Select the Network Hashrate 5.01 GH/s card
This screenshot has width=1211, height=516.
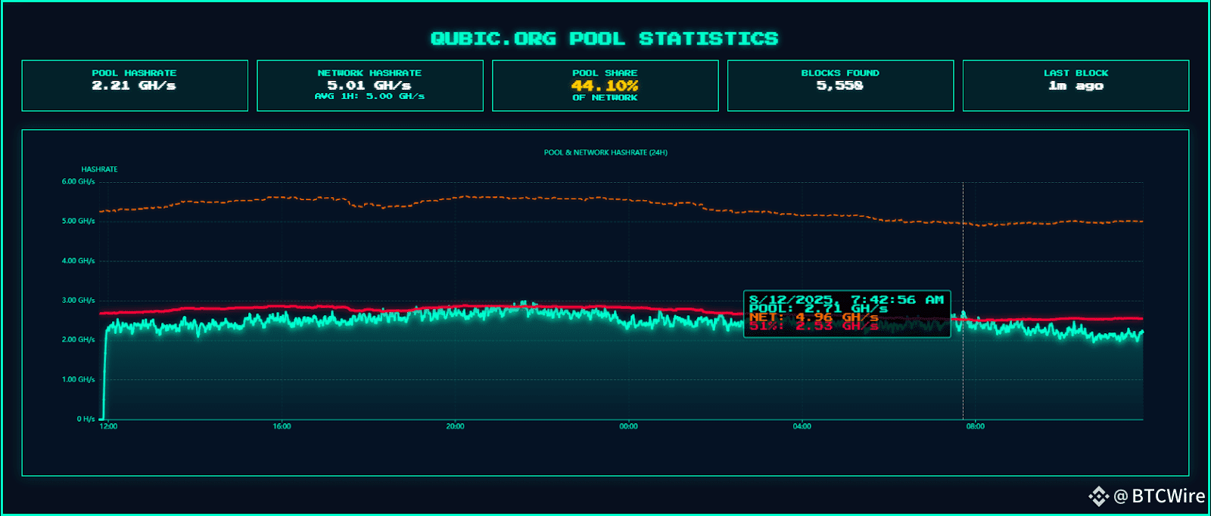tap(370, 85)
